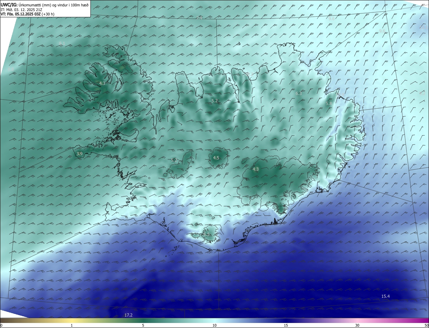Click the 8.1 value over the northwestern sea
The width and height of the screenshot is (429, 328).
click(62, 44)
